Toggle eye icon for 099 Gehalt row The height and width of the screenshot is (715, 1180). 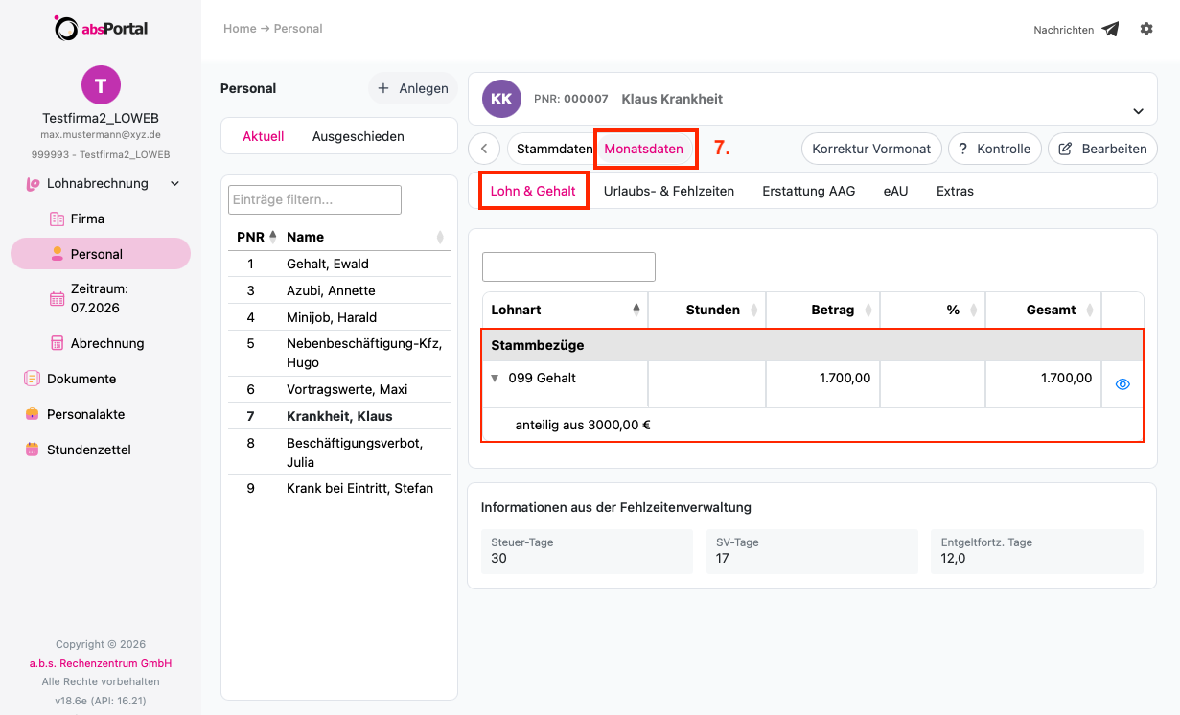click(1122, 384)
